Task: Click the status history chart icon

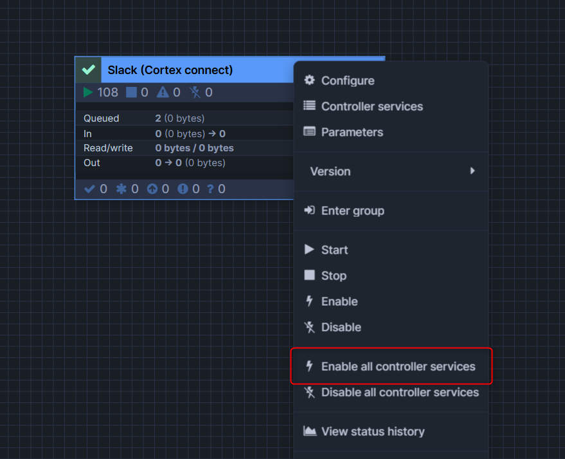Action: pyautogui.click(x=310, y=431)
